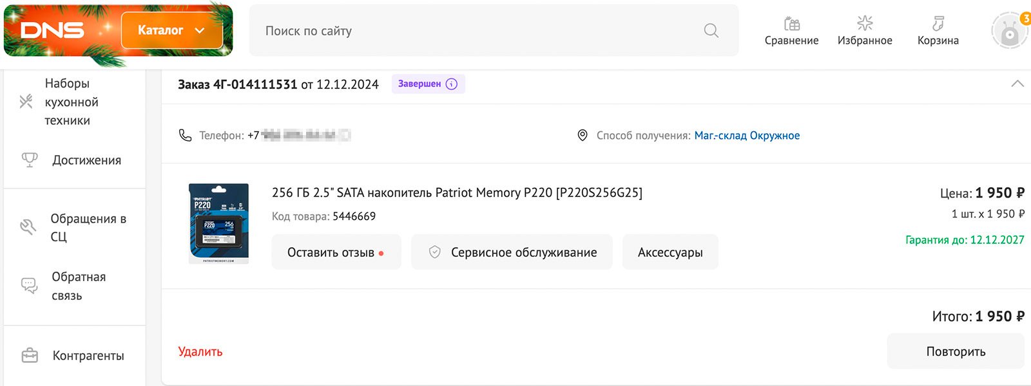Open Наборы кухонной техники menu item

tap(71, 102)
